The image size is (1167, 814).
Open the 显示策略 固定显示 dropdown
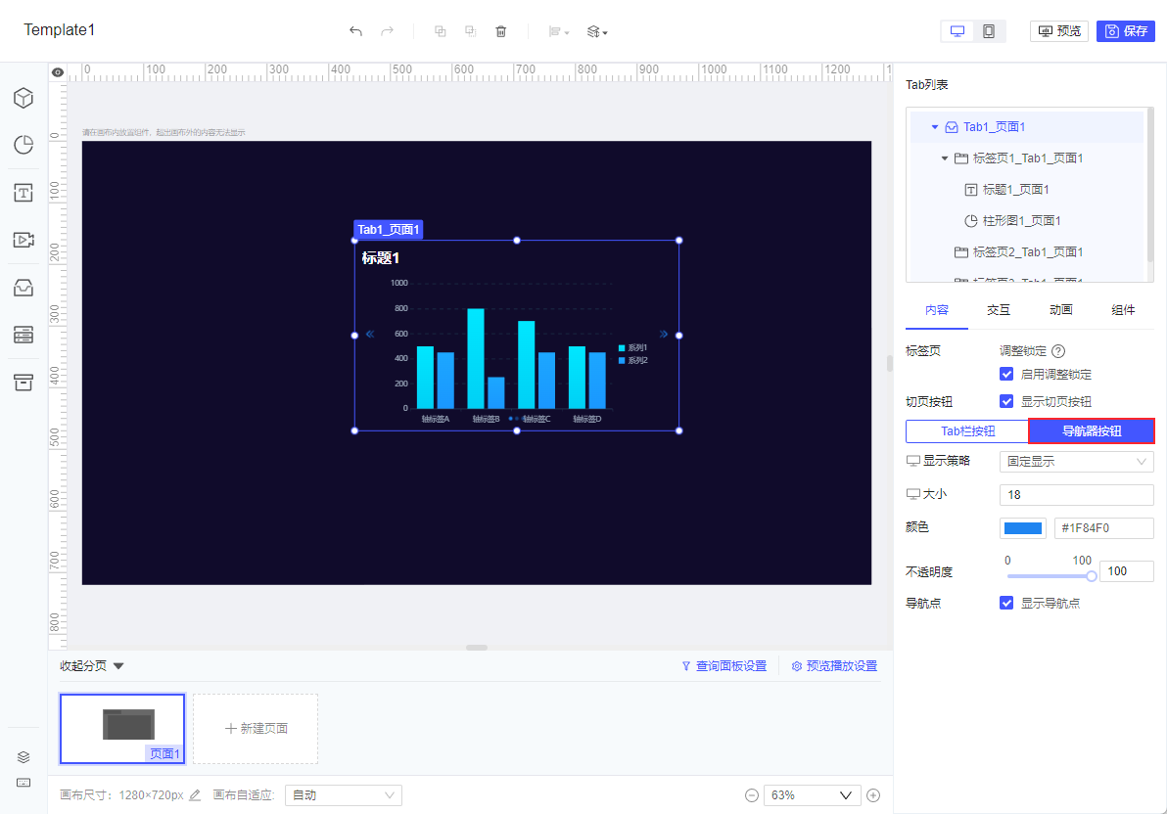coord(1076,462)
